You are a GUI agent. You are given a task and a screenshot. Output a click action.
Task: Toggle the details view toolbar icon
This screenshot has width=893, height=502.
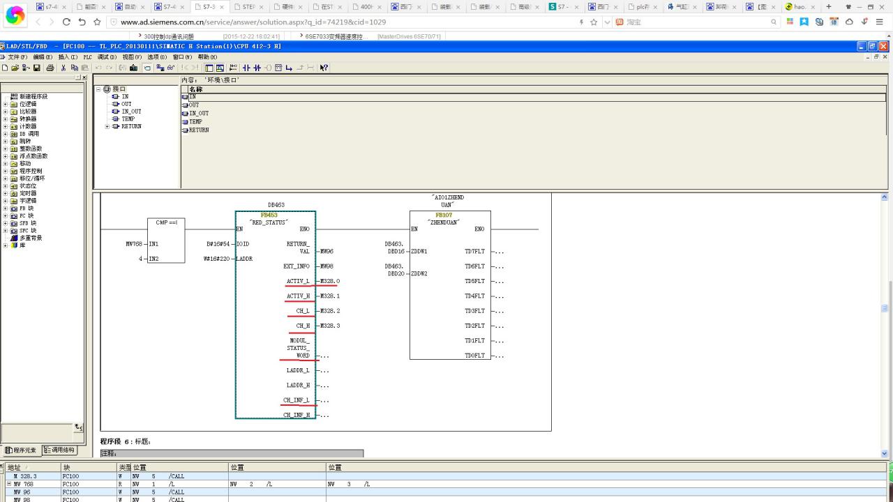[220, 68]
